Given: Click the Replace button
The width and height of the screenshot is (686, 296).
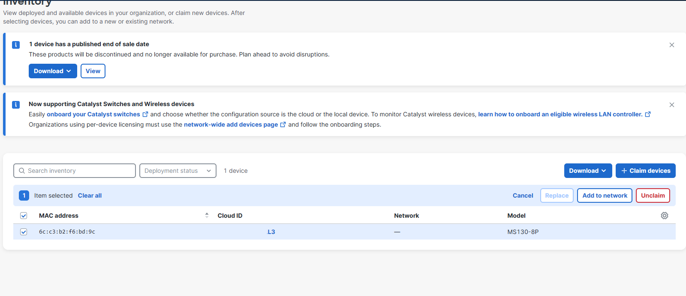Looking at the screenshot, I should [x=557, y=195].
